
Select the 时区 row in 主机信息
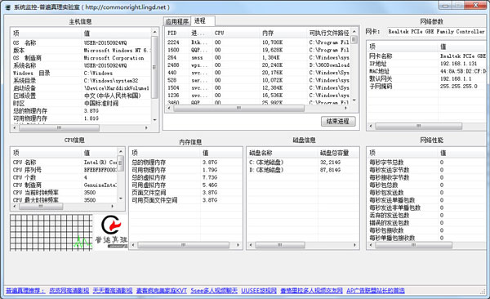click(81, 103)
